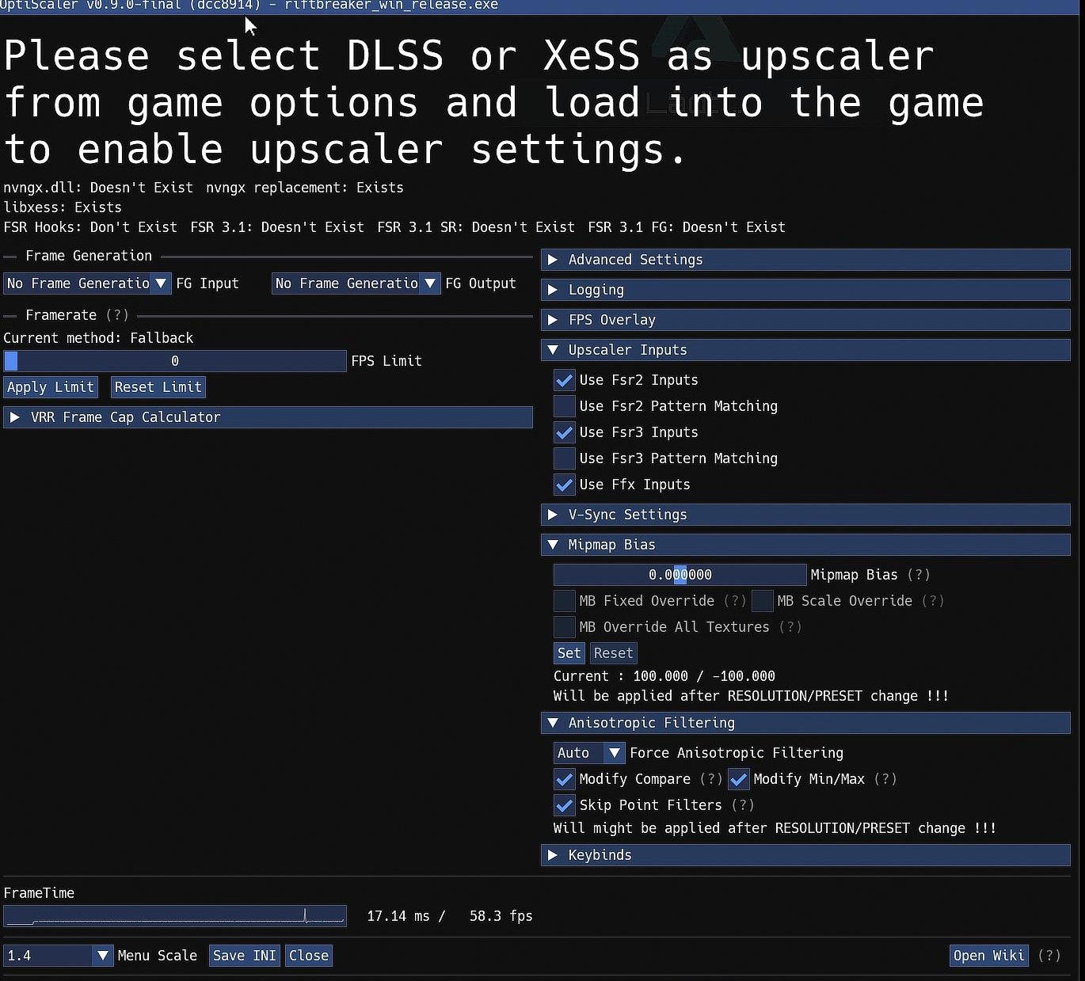This screenshot has width=1085, height=981.
Task: Enable MB Scale Override checkbox
Action: click(x=763, y=601)
